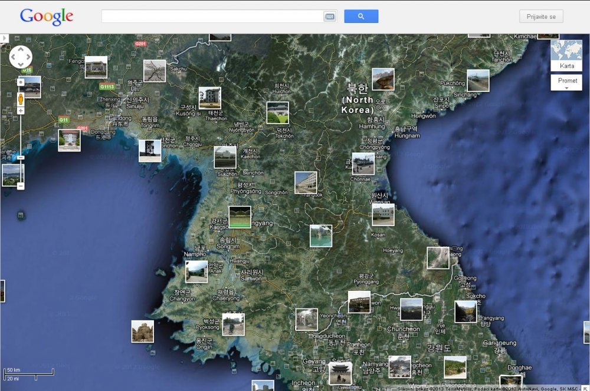Open the green lawn building photo near Huichon
590x391 pixels.
coord(278,112)
